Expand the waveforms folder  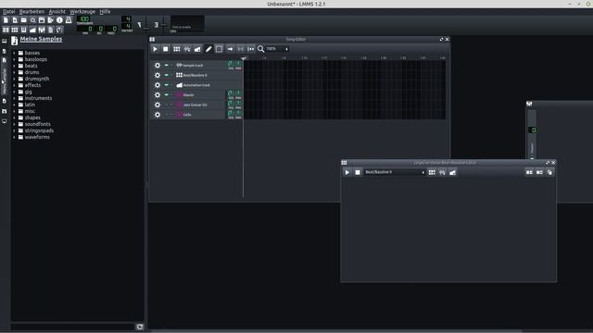(x=15, y=137)
